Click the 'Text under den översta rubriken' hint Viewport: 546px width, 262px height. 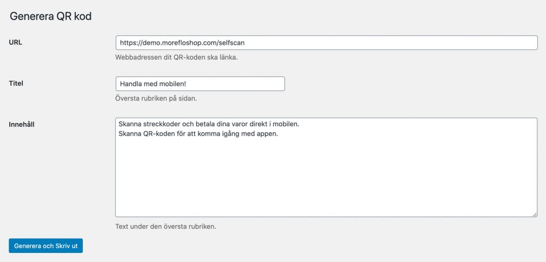[x=166, y=226]
